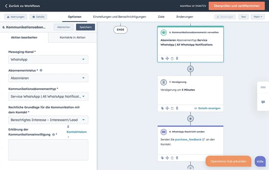Delete icon on Verzögerung card
Image resolution: width=269 pixels, height=170 pixels.
pos(177,108)
